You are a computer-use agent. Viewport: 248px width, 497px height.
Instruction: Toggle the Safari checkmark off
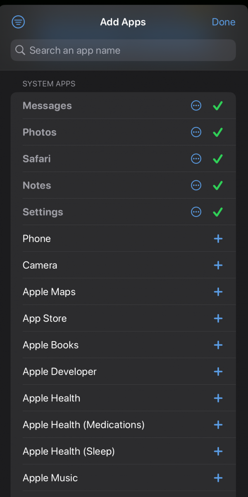click(x=218, y=159)
